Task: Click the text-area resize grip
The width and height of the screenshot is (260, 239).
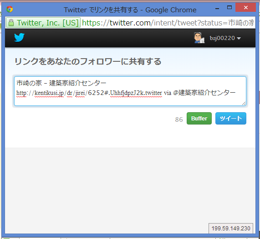Action: 244,104
